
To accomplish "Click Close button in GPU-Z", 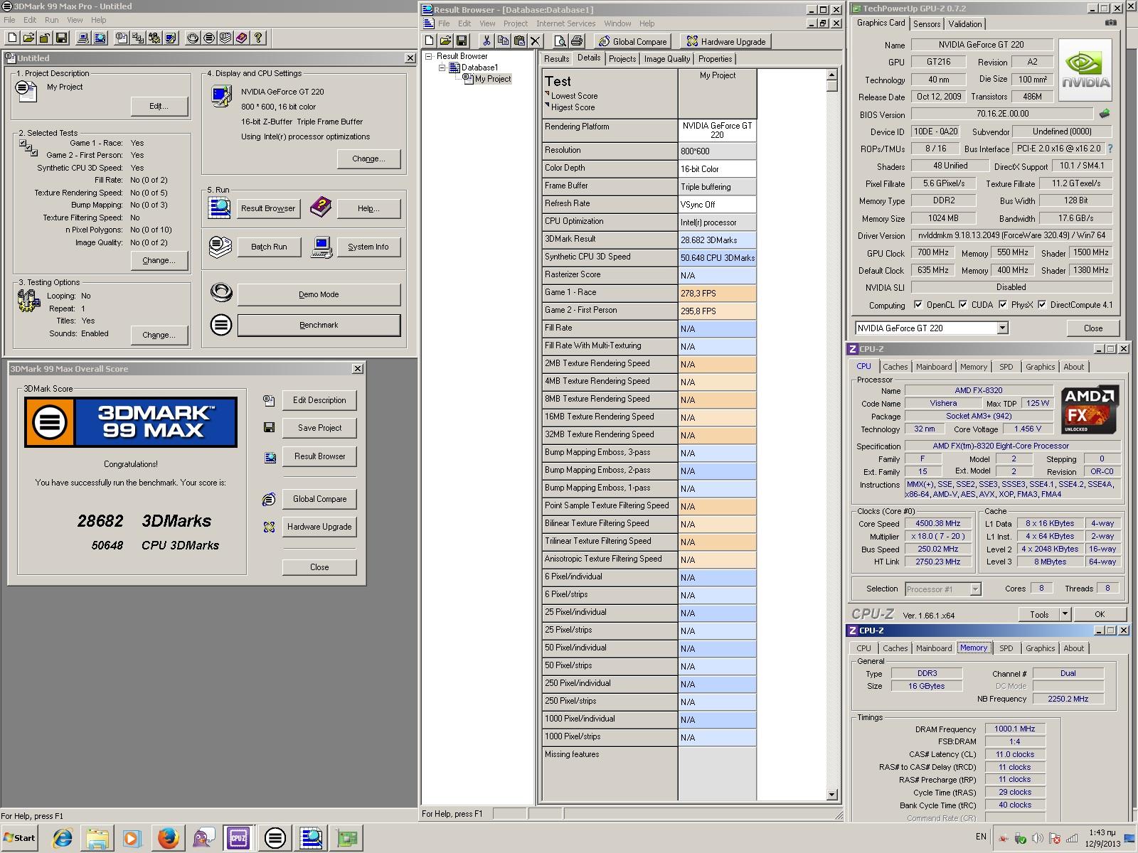I will tap(1093, 328).
